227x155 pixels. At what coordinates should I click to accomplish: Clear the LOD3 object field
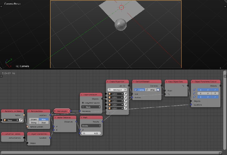click(x=122, y=101)
